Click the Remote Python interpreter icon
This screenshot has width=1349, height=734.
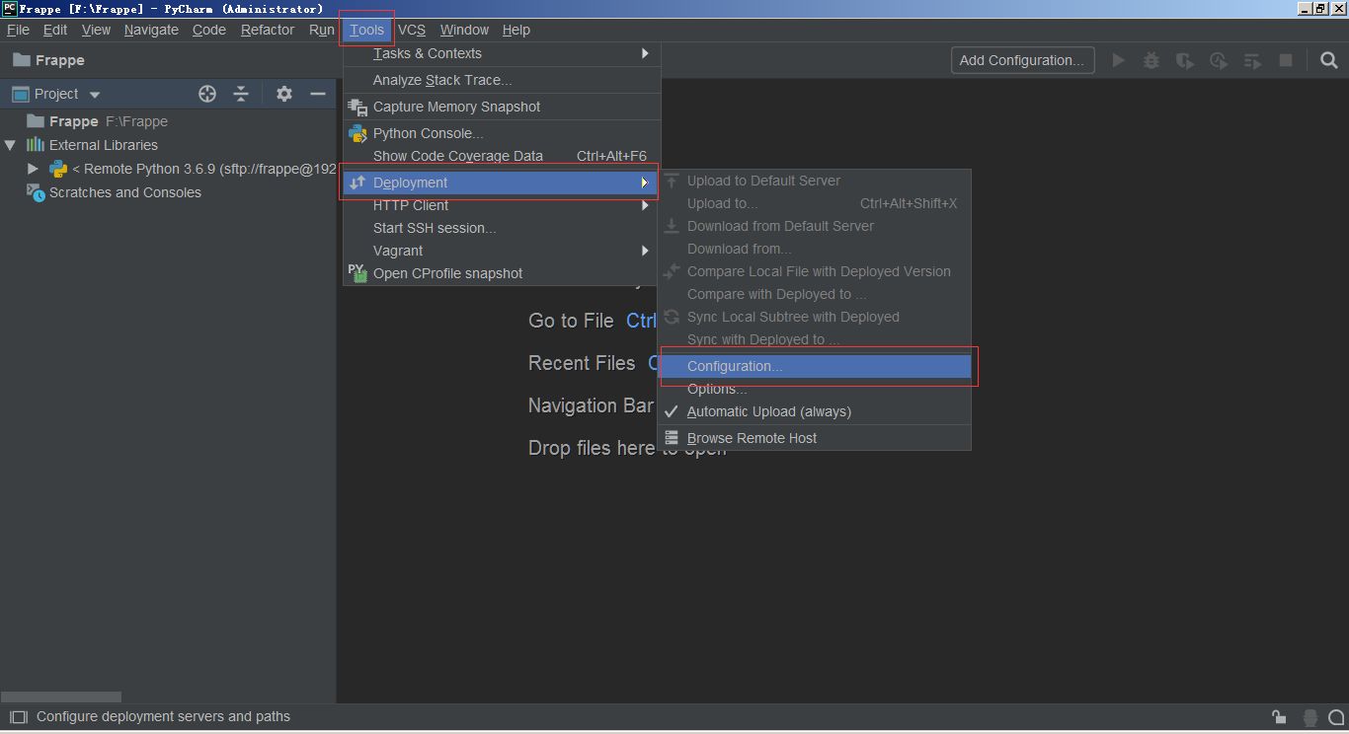58,169
